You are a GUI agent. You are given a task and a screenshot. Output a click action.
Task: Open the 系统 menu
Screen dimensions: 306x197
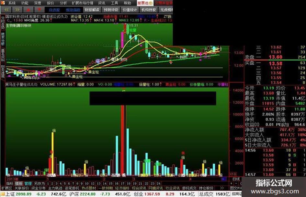[12, 3]
